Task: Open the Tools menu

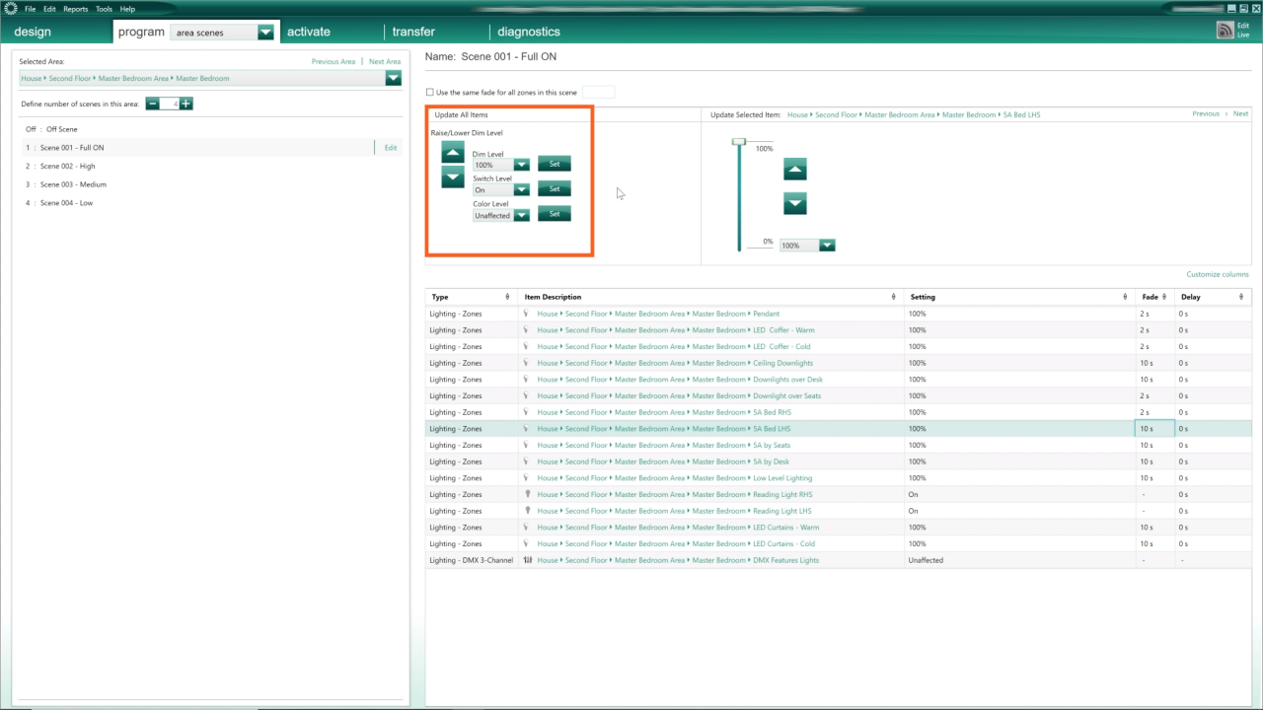Action: [x=104, y=9]
